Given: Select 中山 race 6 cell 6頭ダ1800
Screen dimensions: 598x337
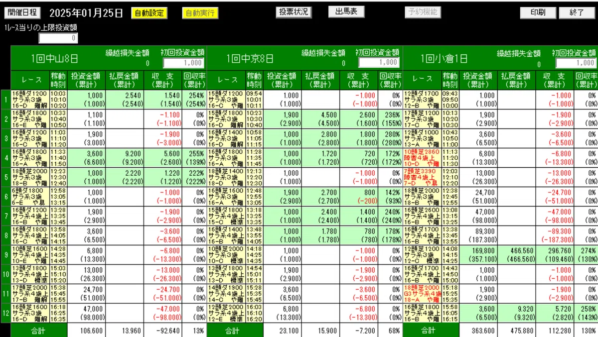Looking at the screenshot, I should click(29, 197).
